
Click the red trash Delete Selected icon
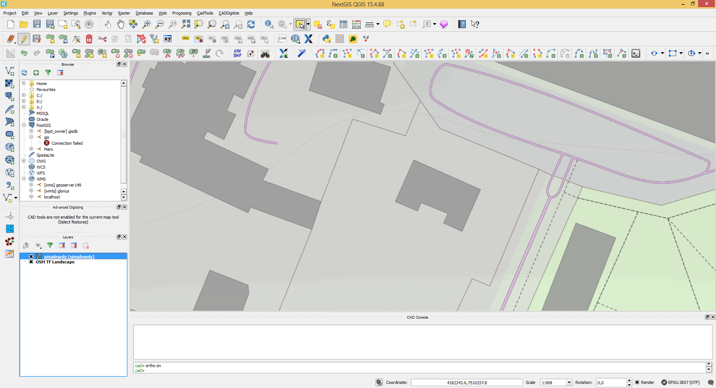point(89,39)
